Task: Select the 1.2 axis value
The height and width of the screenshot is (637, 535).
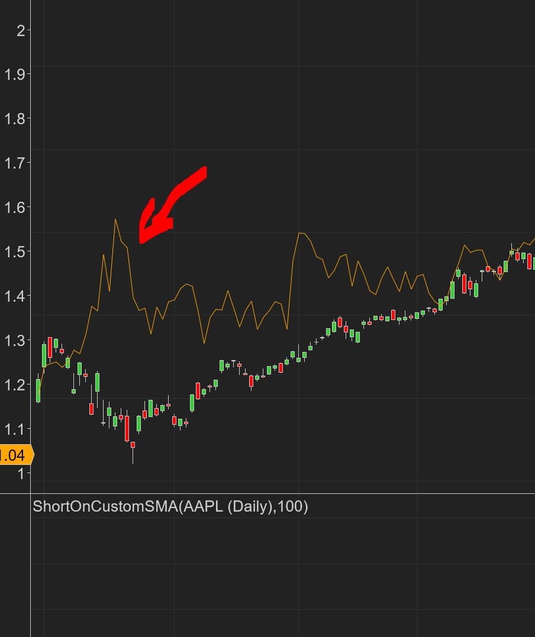Action: pyautogui.click(x=15, y=384)
